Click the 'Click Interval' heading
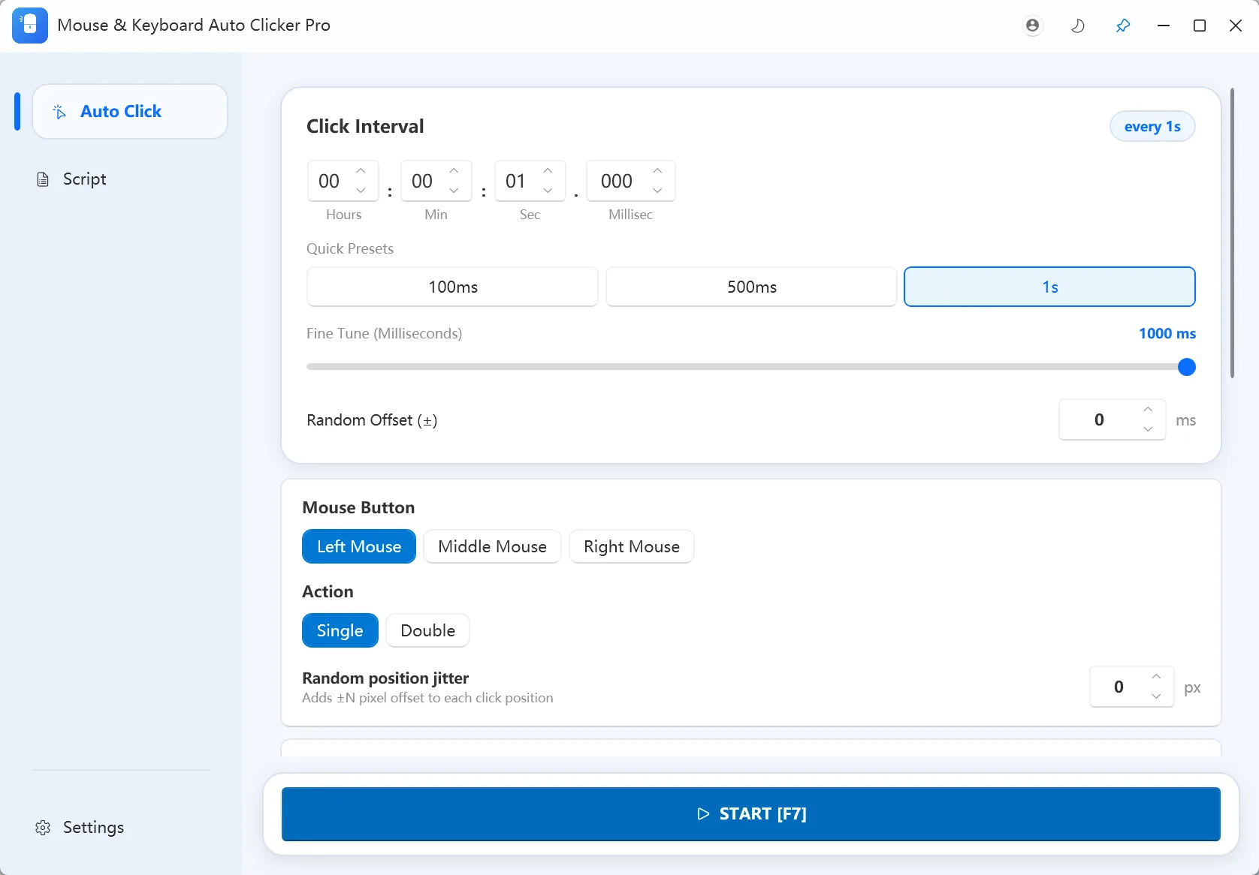 [x=365, y=126]
